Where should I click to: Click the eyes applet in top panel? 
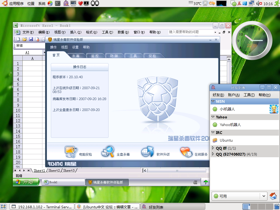point(95,3)
